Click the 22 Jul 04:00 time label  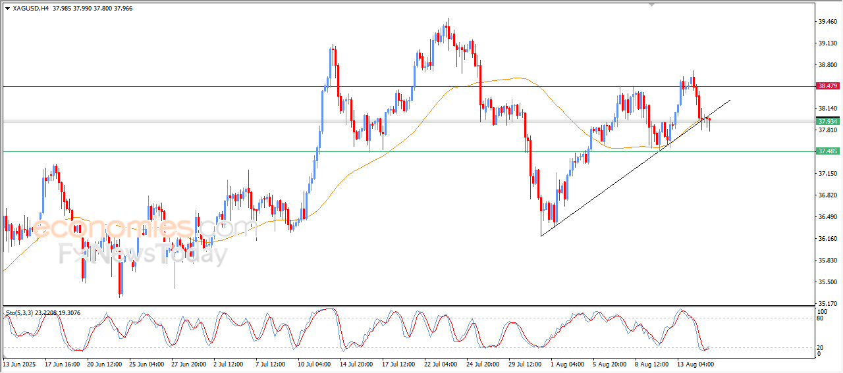coord(442,363)
